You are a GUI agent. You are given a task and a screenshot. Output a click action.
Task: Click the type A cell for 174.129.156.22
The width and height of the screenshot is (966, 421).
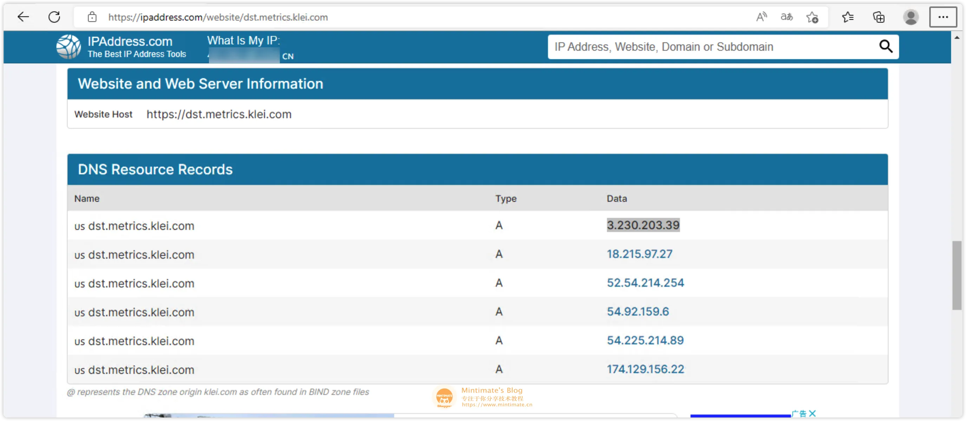pyautogui.click(x=499, y=369)
